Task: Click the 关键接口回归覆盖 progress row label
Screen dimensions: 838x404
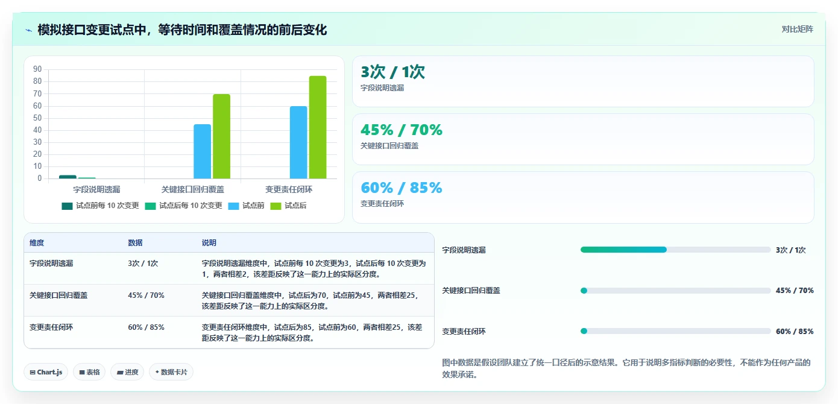Action: pyautogui.click(x=471, y=291)
